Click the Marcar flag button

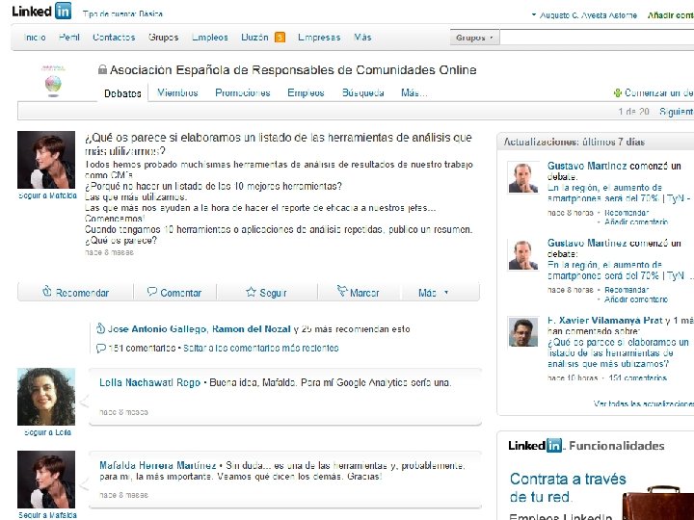click(358, 293)
